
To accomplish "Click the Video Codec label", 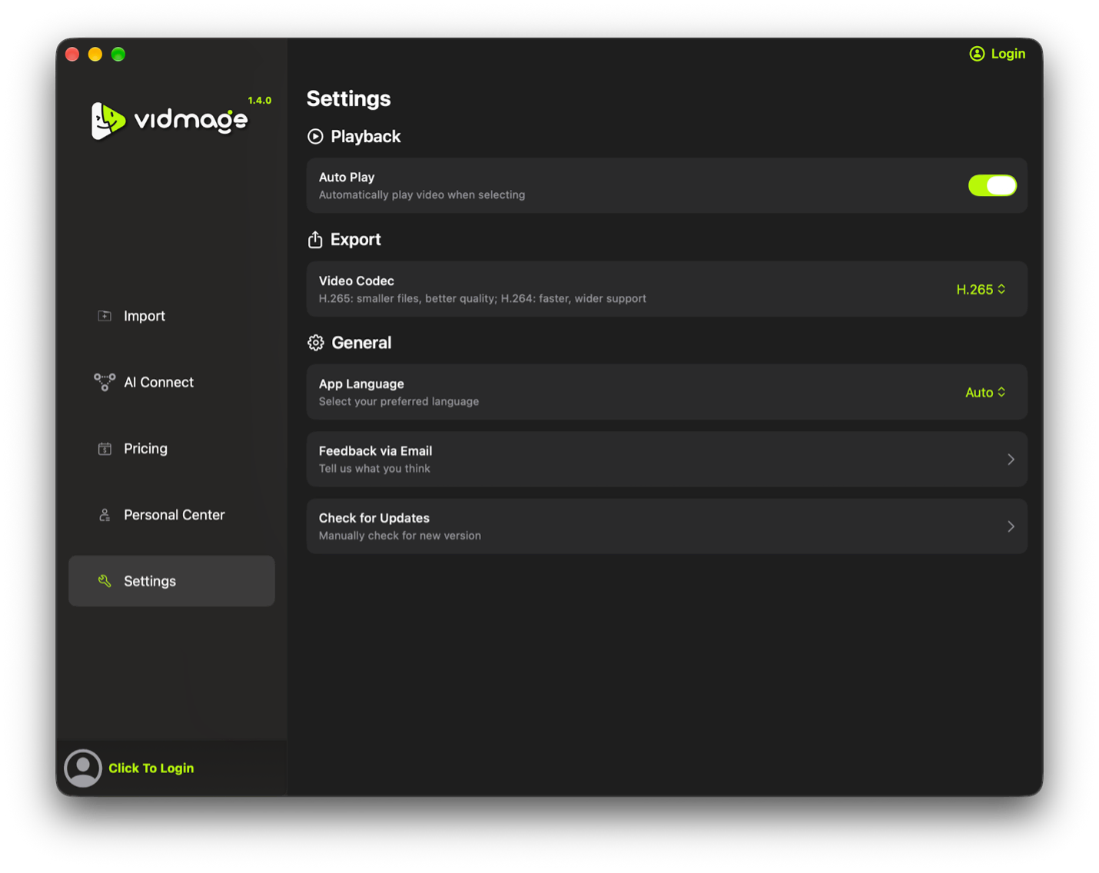I will tap(357, 281).
